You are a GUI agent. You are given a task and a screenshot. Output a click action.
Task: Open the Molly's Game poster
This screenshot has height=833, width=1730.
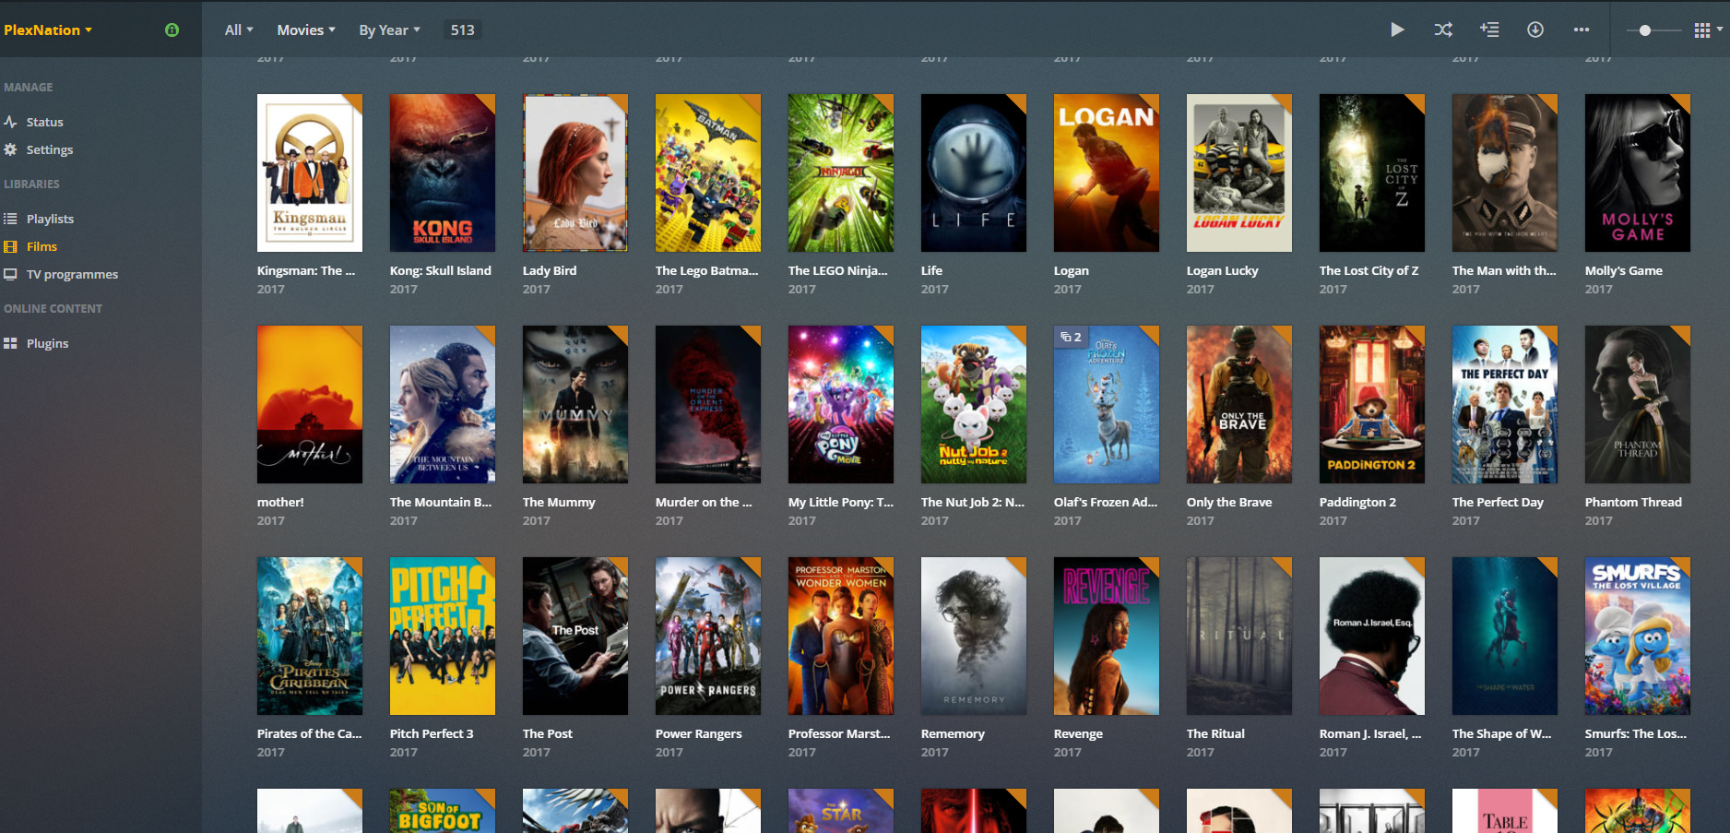(1638, 173)
